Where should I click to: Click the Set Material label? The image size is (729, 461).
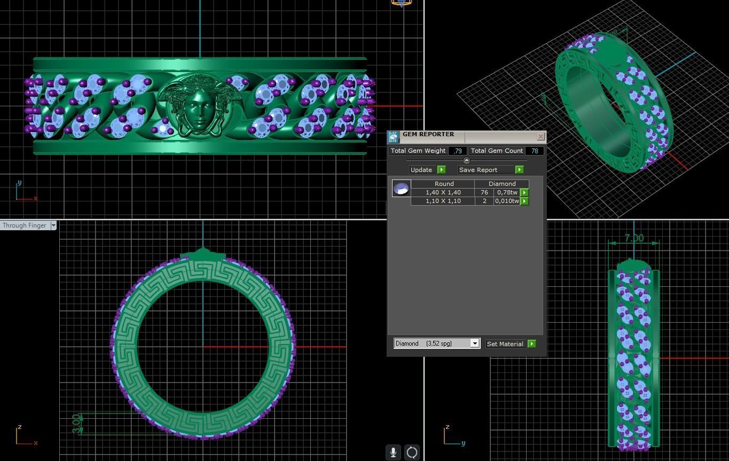505,344
